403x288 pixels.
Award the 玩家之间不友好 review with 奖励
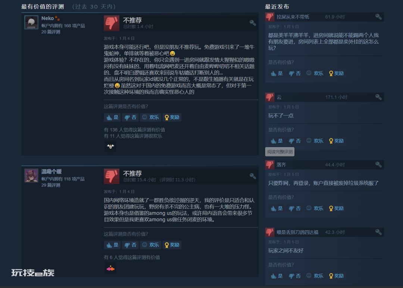click(336, 276)
